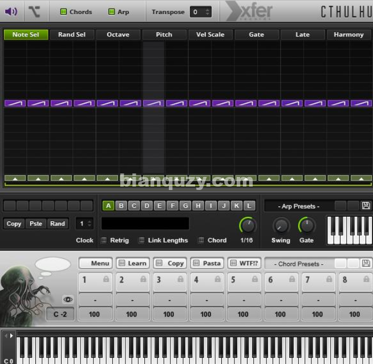This screenshot has height=364, width=373.
Task: Click the WTF!? button
Action: [x=244, y=263]
